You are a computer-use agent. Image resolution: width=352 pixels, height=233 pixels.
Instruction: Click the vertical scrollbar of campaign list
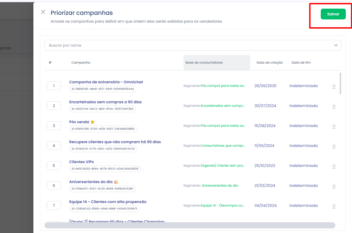(x=340, y=84)
